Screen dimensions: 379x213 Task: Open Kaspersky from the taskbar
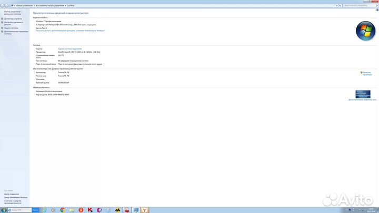[91, 210]
